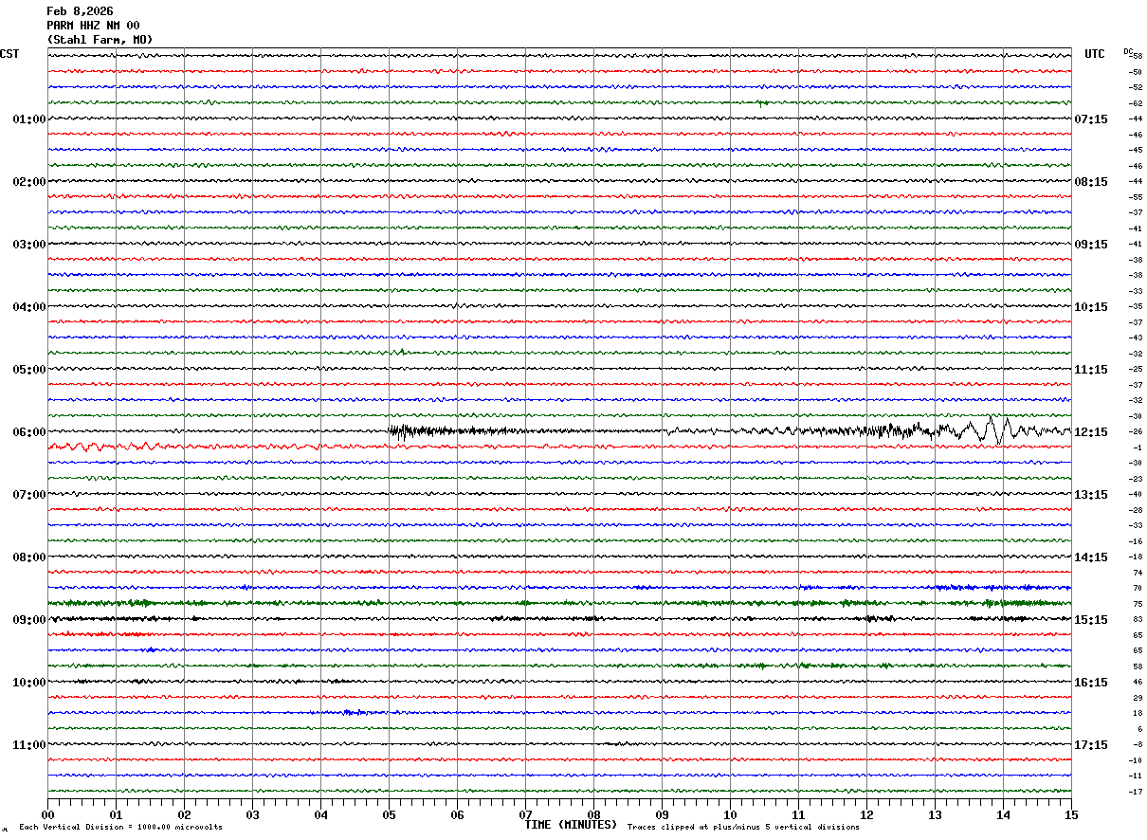Viewport: 1147px width, 840px height.
Task: Click the '09:15' UTC time label
Action: [1091, 245]
